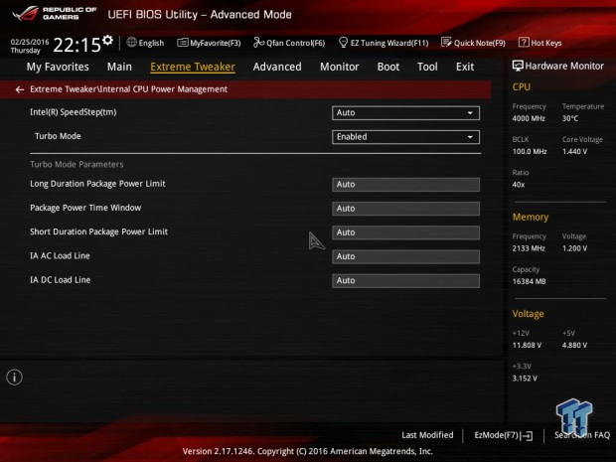Click the Voltage section heading
This screenshot has width=616, height=462.
(528, 314)
